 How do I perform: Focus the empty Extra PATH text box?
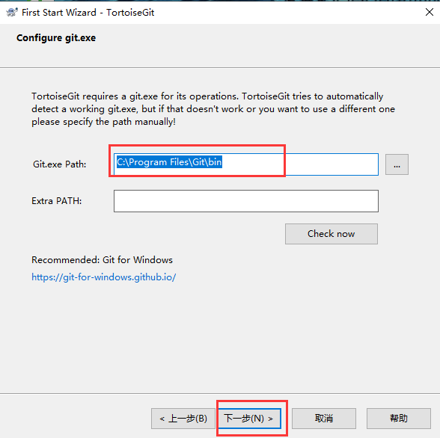click(245, 201)
